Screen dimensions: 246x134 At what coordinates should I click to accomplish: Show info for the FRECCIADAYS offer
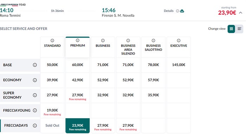tap(35, 126)
